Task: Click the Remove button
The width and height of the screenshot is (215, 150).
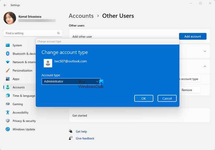Action: click(x=190, y=90)
